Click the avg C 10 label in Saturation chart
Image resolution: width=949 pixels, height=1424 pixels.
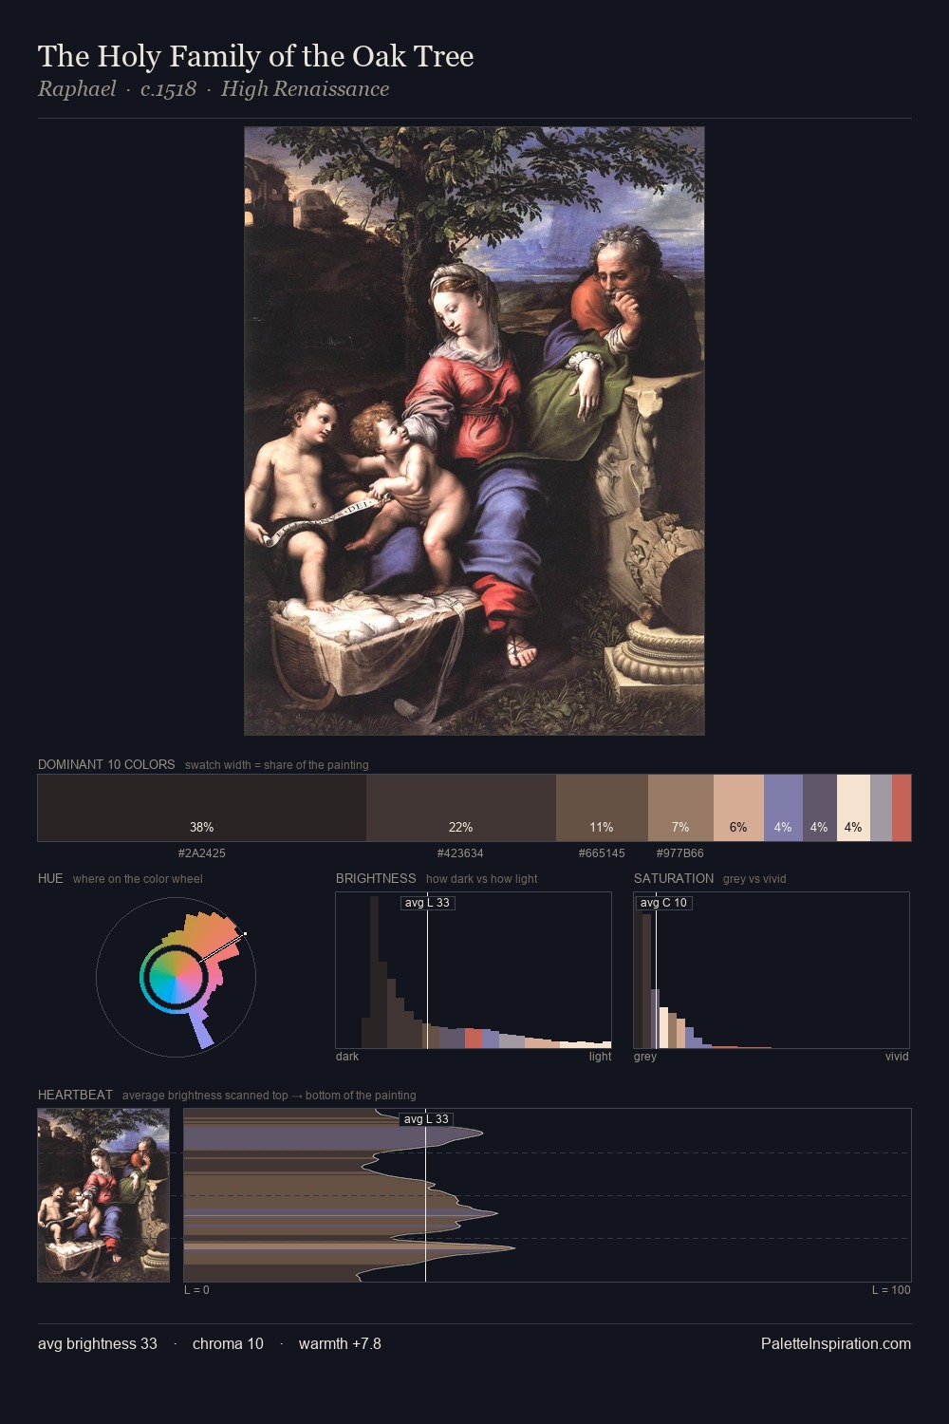point(663,903)
